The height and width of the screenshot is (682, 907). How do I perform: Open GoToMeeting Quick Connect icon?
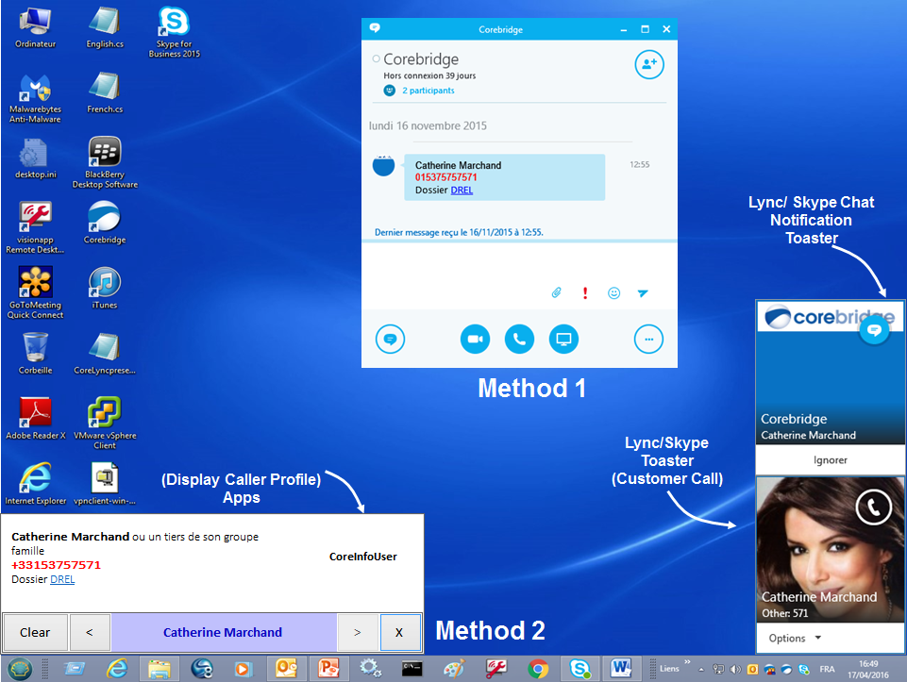35,292
